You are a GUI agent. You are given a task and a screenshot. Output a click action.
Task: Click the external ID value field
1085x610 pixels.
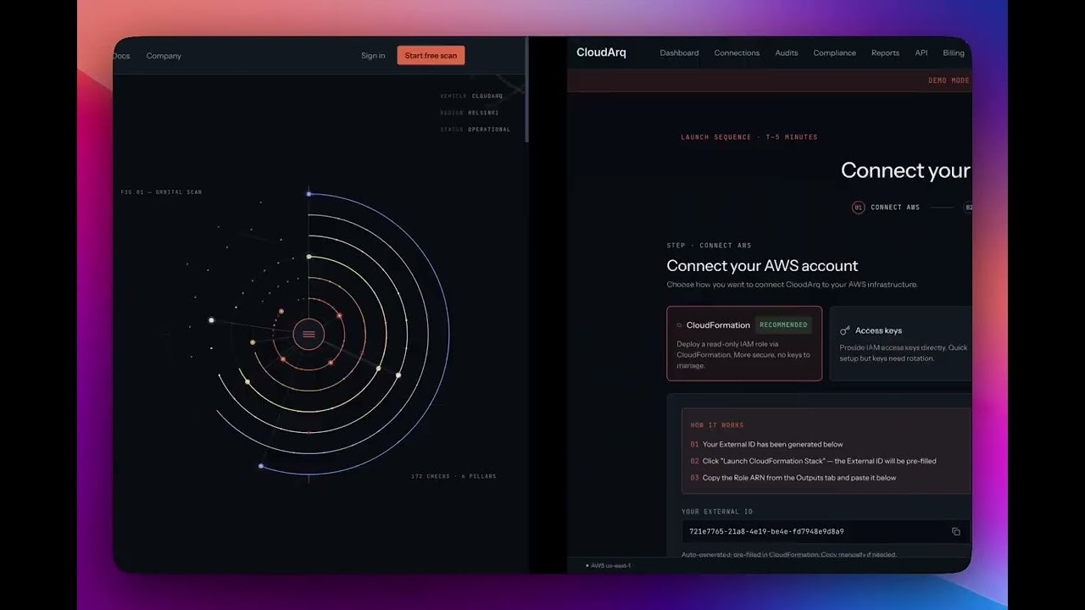826,532
